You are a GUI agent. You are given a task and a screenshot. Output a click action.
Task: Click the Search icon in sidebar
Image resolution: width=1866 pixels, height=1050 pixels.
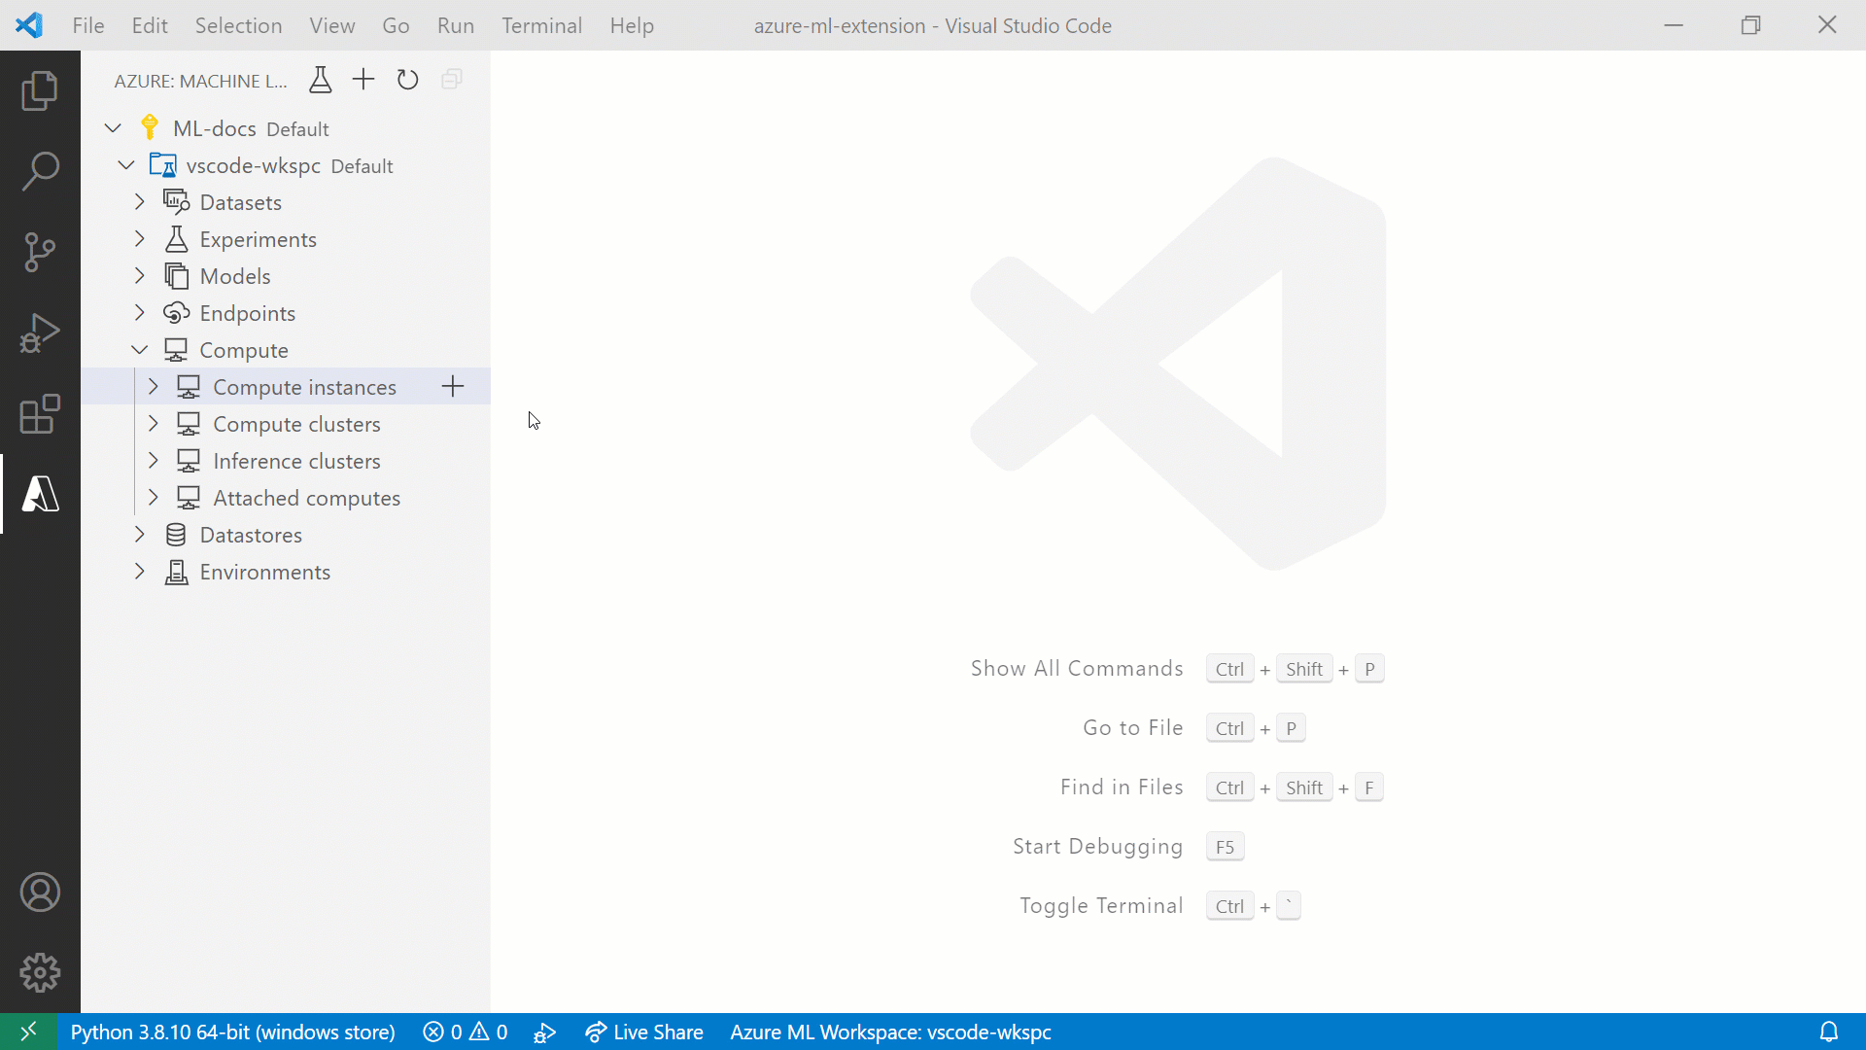40,170
